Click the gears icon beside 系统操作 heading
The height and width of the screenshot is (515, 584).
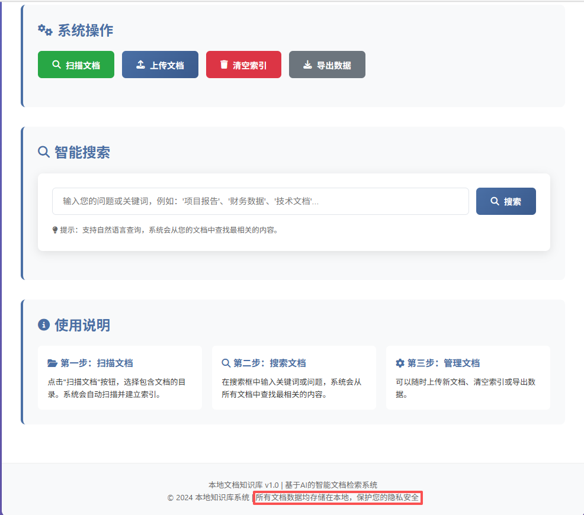coord(43,30)
